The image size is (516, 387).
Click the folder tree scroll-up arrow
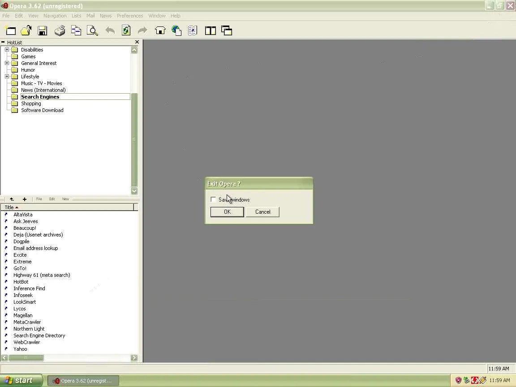134,50
